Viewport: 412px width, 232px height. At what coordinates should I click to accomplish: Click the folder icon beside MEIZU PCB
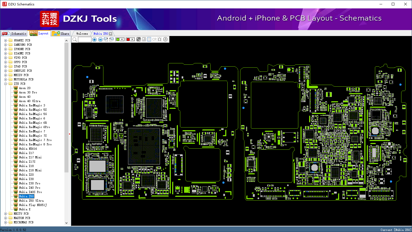tap(11, 75)
